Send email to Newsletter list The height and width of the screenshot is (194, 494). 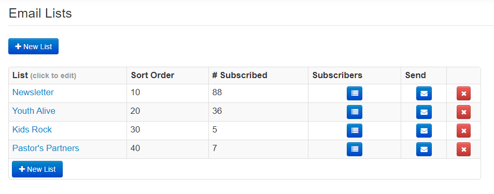coord(424,94)
